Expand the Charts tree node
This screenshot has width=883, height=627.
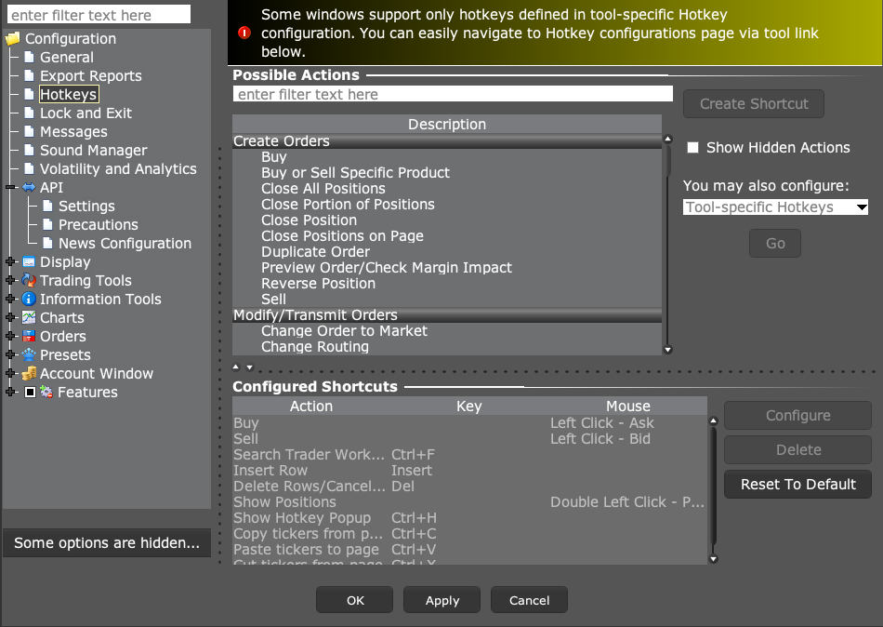[x=10, y=317]
